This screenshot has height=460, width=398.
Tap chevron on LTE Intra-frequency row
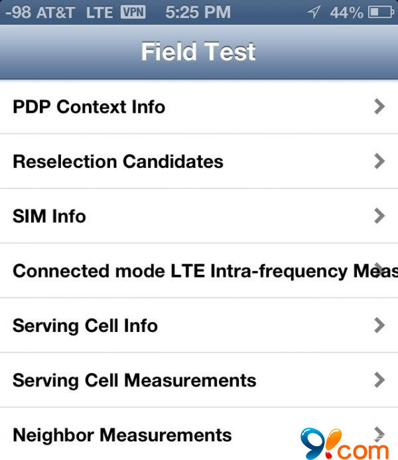tap(379, 266)
